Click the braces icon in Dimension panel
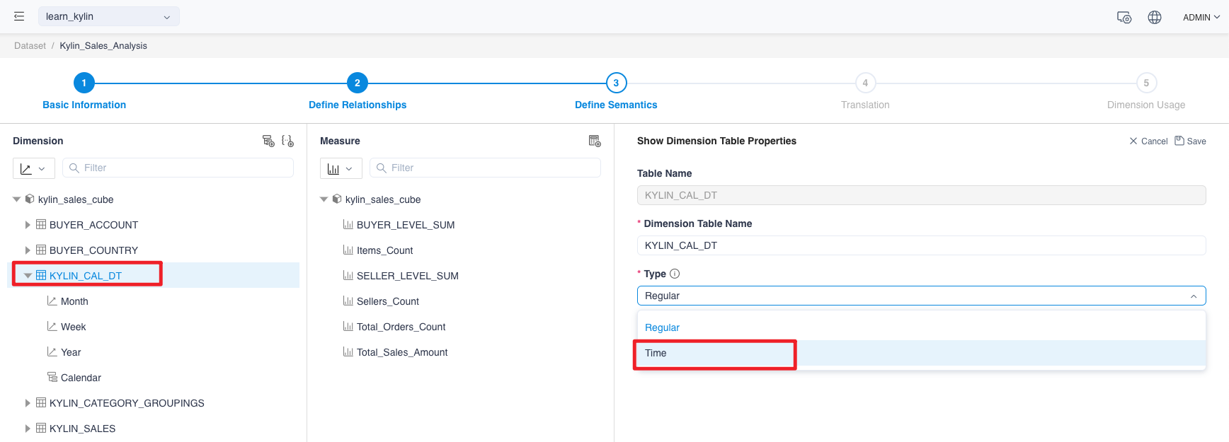Viewport: 1229px width, 442px height. (287, 141)
